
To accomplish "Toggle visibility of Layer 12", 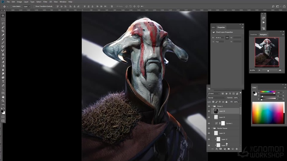I will pyautogui.click(x=209, y=140).
